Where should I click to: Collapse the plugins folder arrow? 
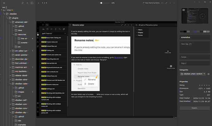coord(7,18)
